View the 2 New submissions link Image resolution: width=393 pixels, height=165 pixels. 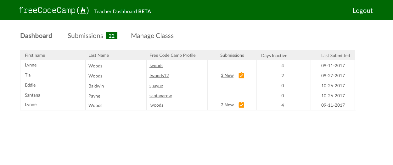[227, 105]
